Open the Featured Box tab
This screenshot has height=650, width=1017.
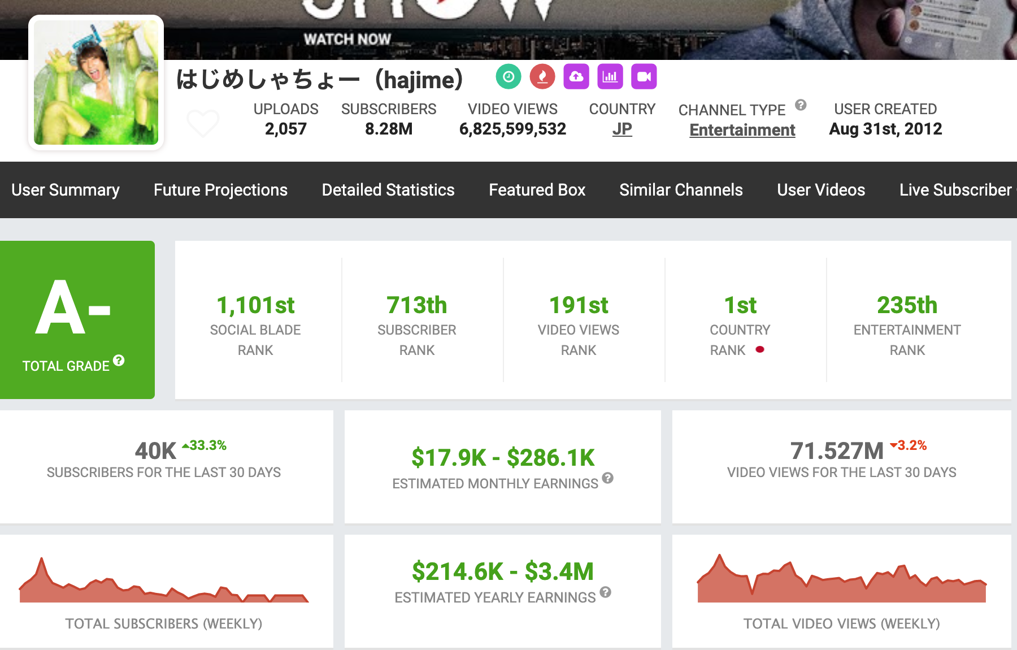(537, 190)
